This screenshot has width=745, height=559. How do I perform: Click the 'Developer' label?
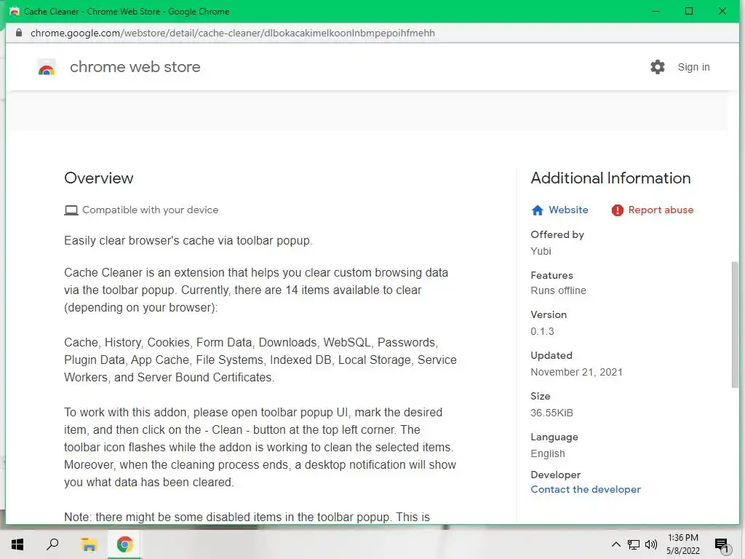[x=555, y=475]
